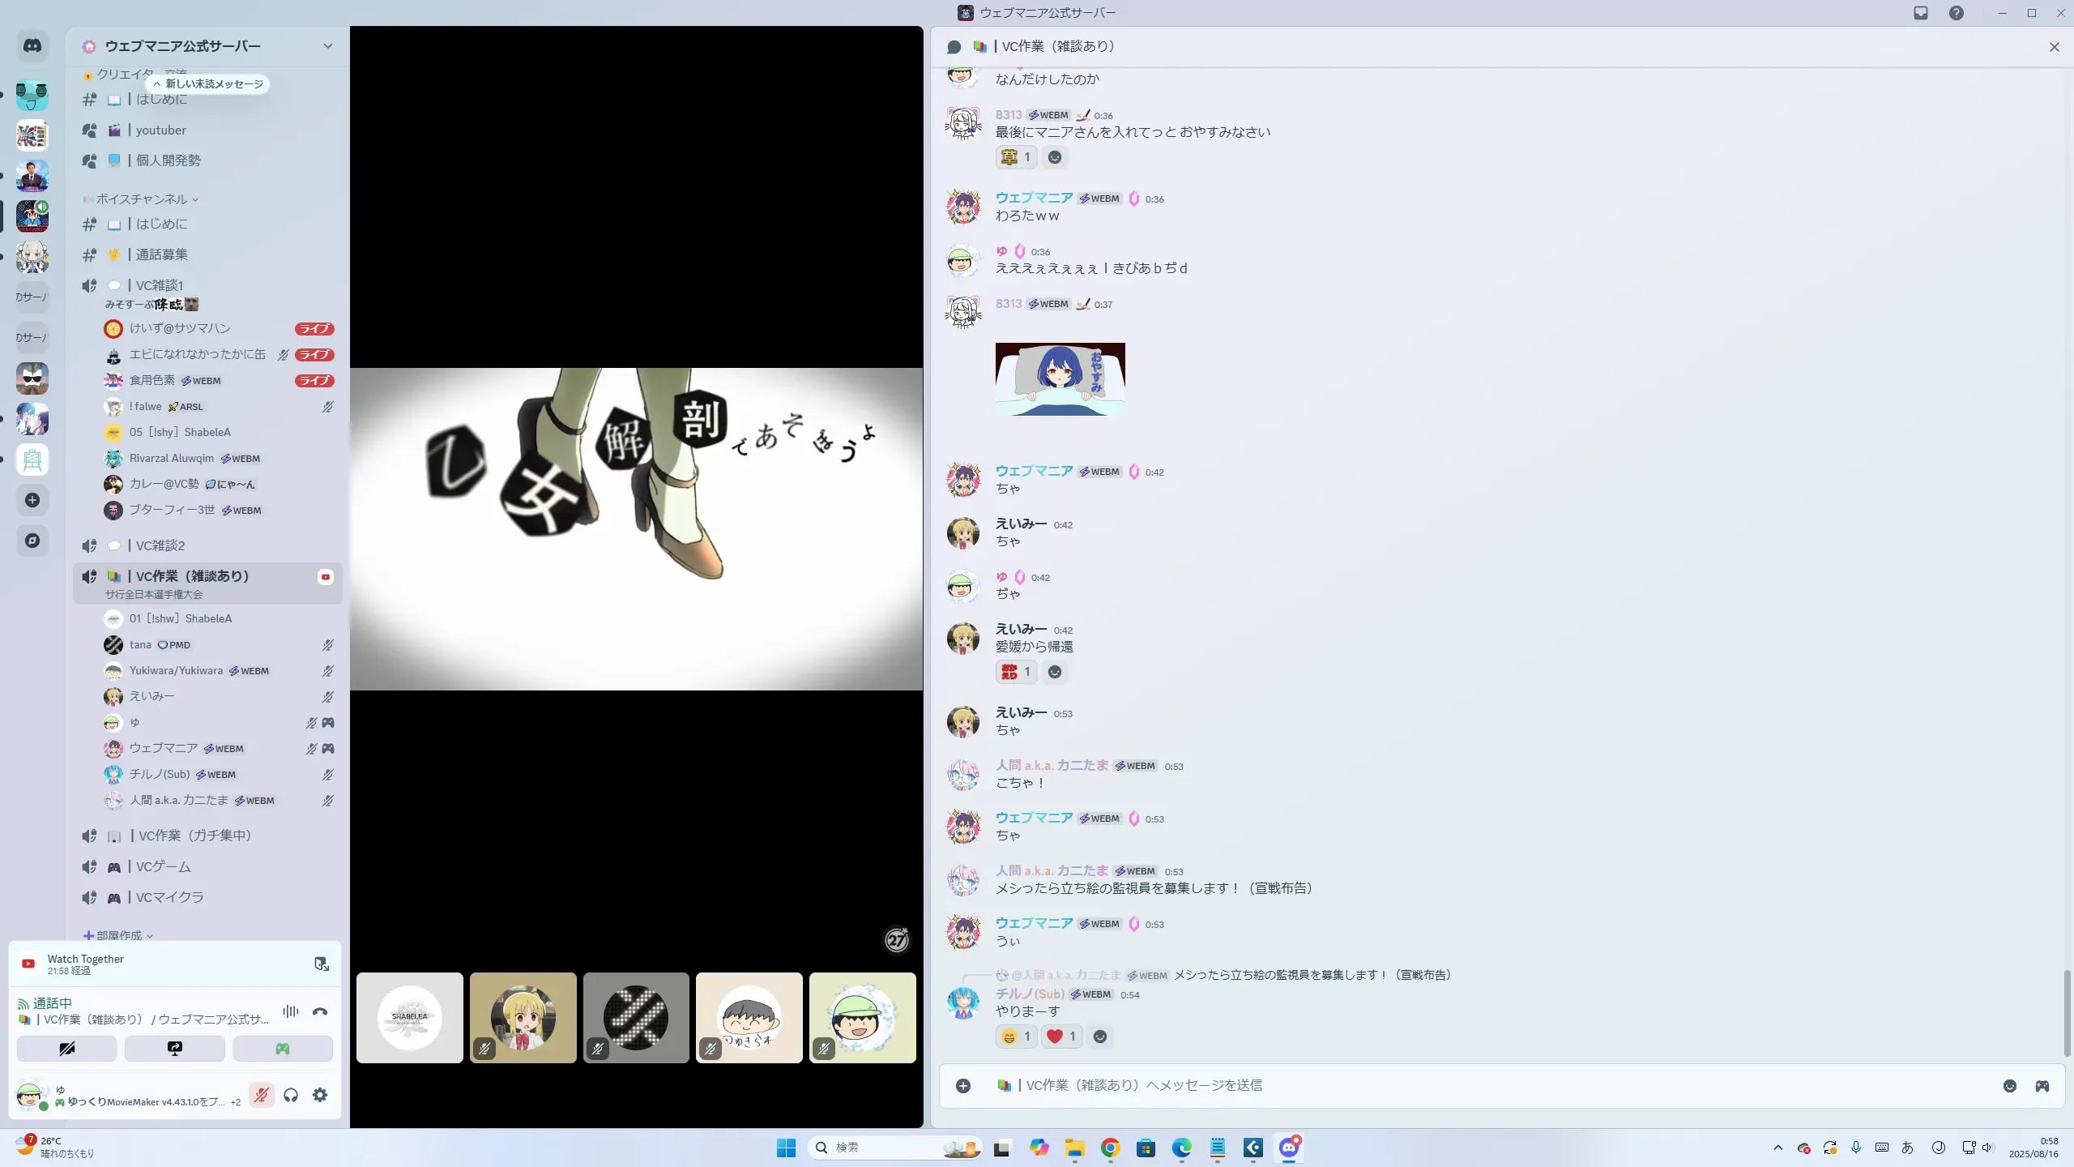Collapse the ボイスチャンネル category
Screen dimensions: 2074x1167
point(142,199)
